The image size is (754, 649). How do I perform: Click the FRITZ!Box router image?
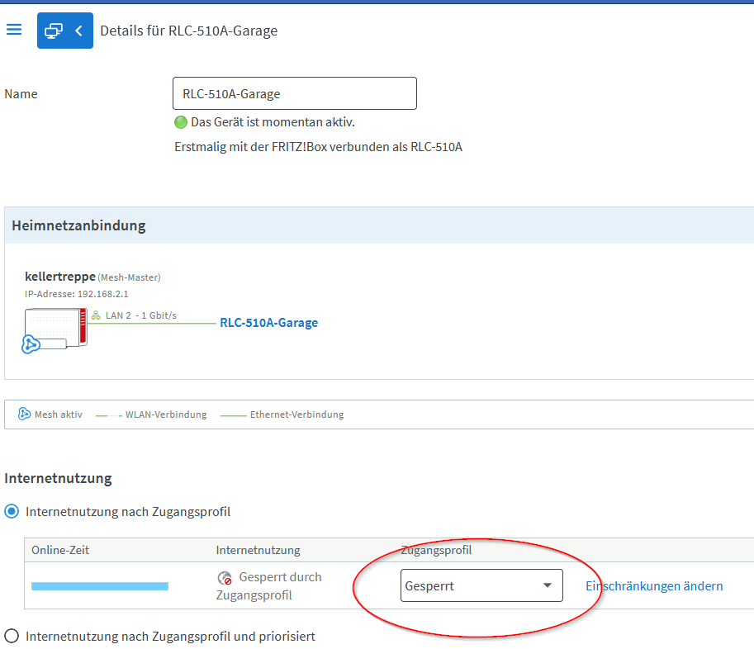(56, 329)
